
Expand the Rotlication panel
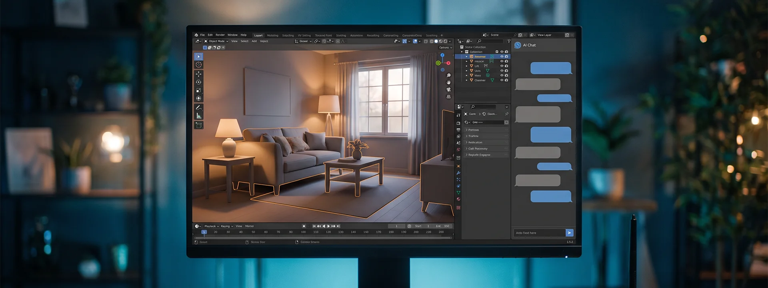pyautogui.click(x=486, y=142)
